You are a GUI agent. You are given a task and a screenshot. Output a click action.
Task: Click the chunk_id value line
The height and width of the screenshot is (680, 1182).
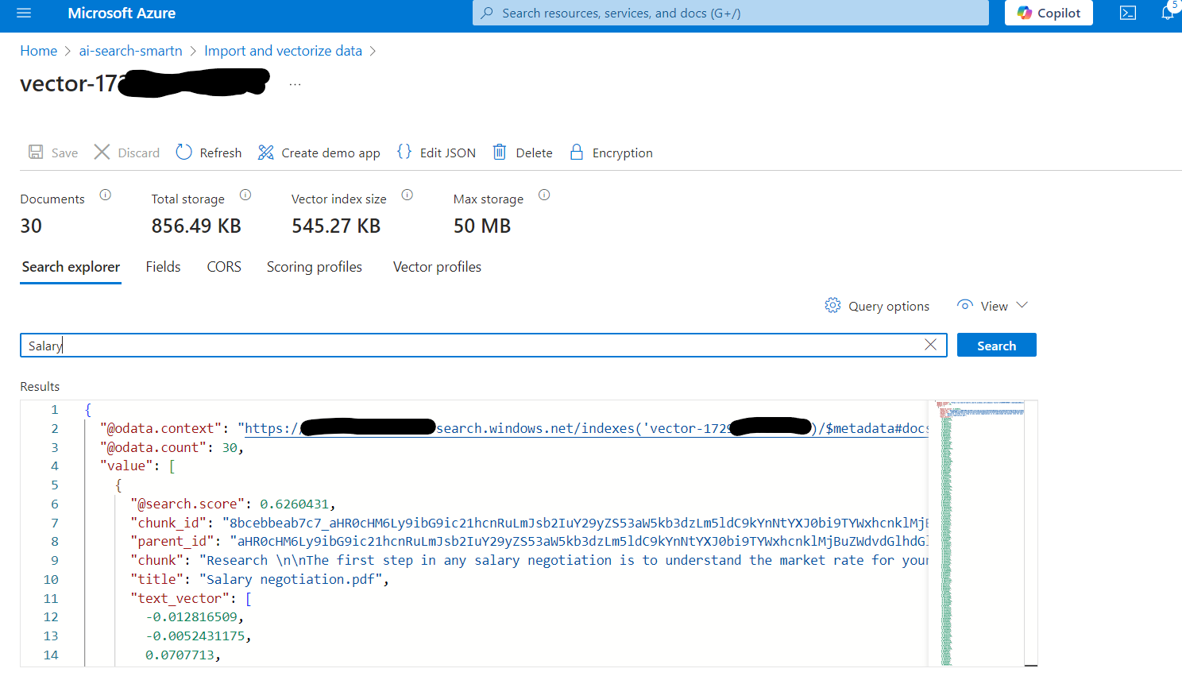tap(575, 523)
